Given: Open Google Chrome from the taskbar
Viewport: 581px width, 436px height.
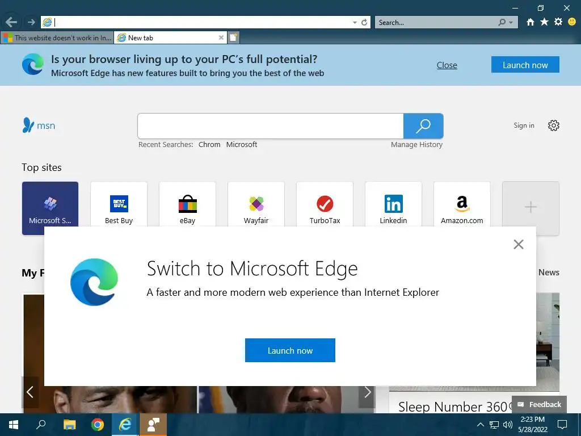Looking at the screenshot, I should (x=98, y=425).
